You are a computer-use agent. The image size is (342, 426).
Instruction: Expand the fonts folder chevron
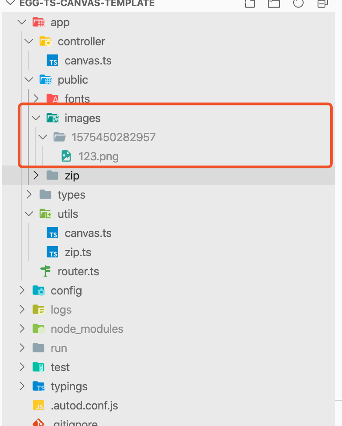pos(36,98)
